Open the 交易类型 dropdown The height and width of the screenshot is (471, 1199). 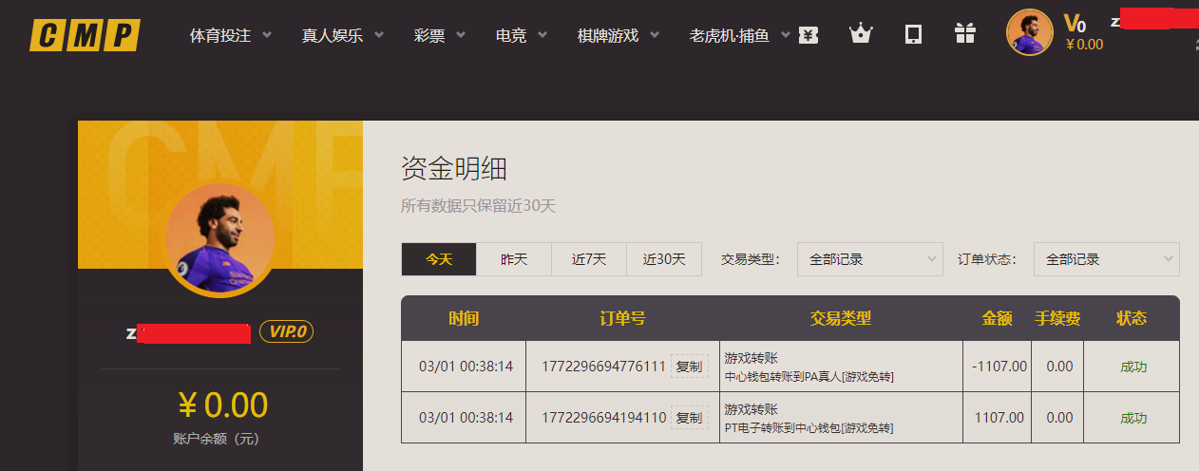pos(869,259)
